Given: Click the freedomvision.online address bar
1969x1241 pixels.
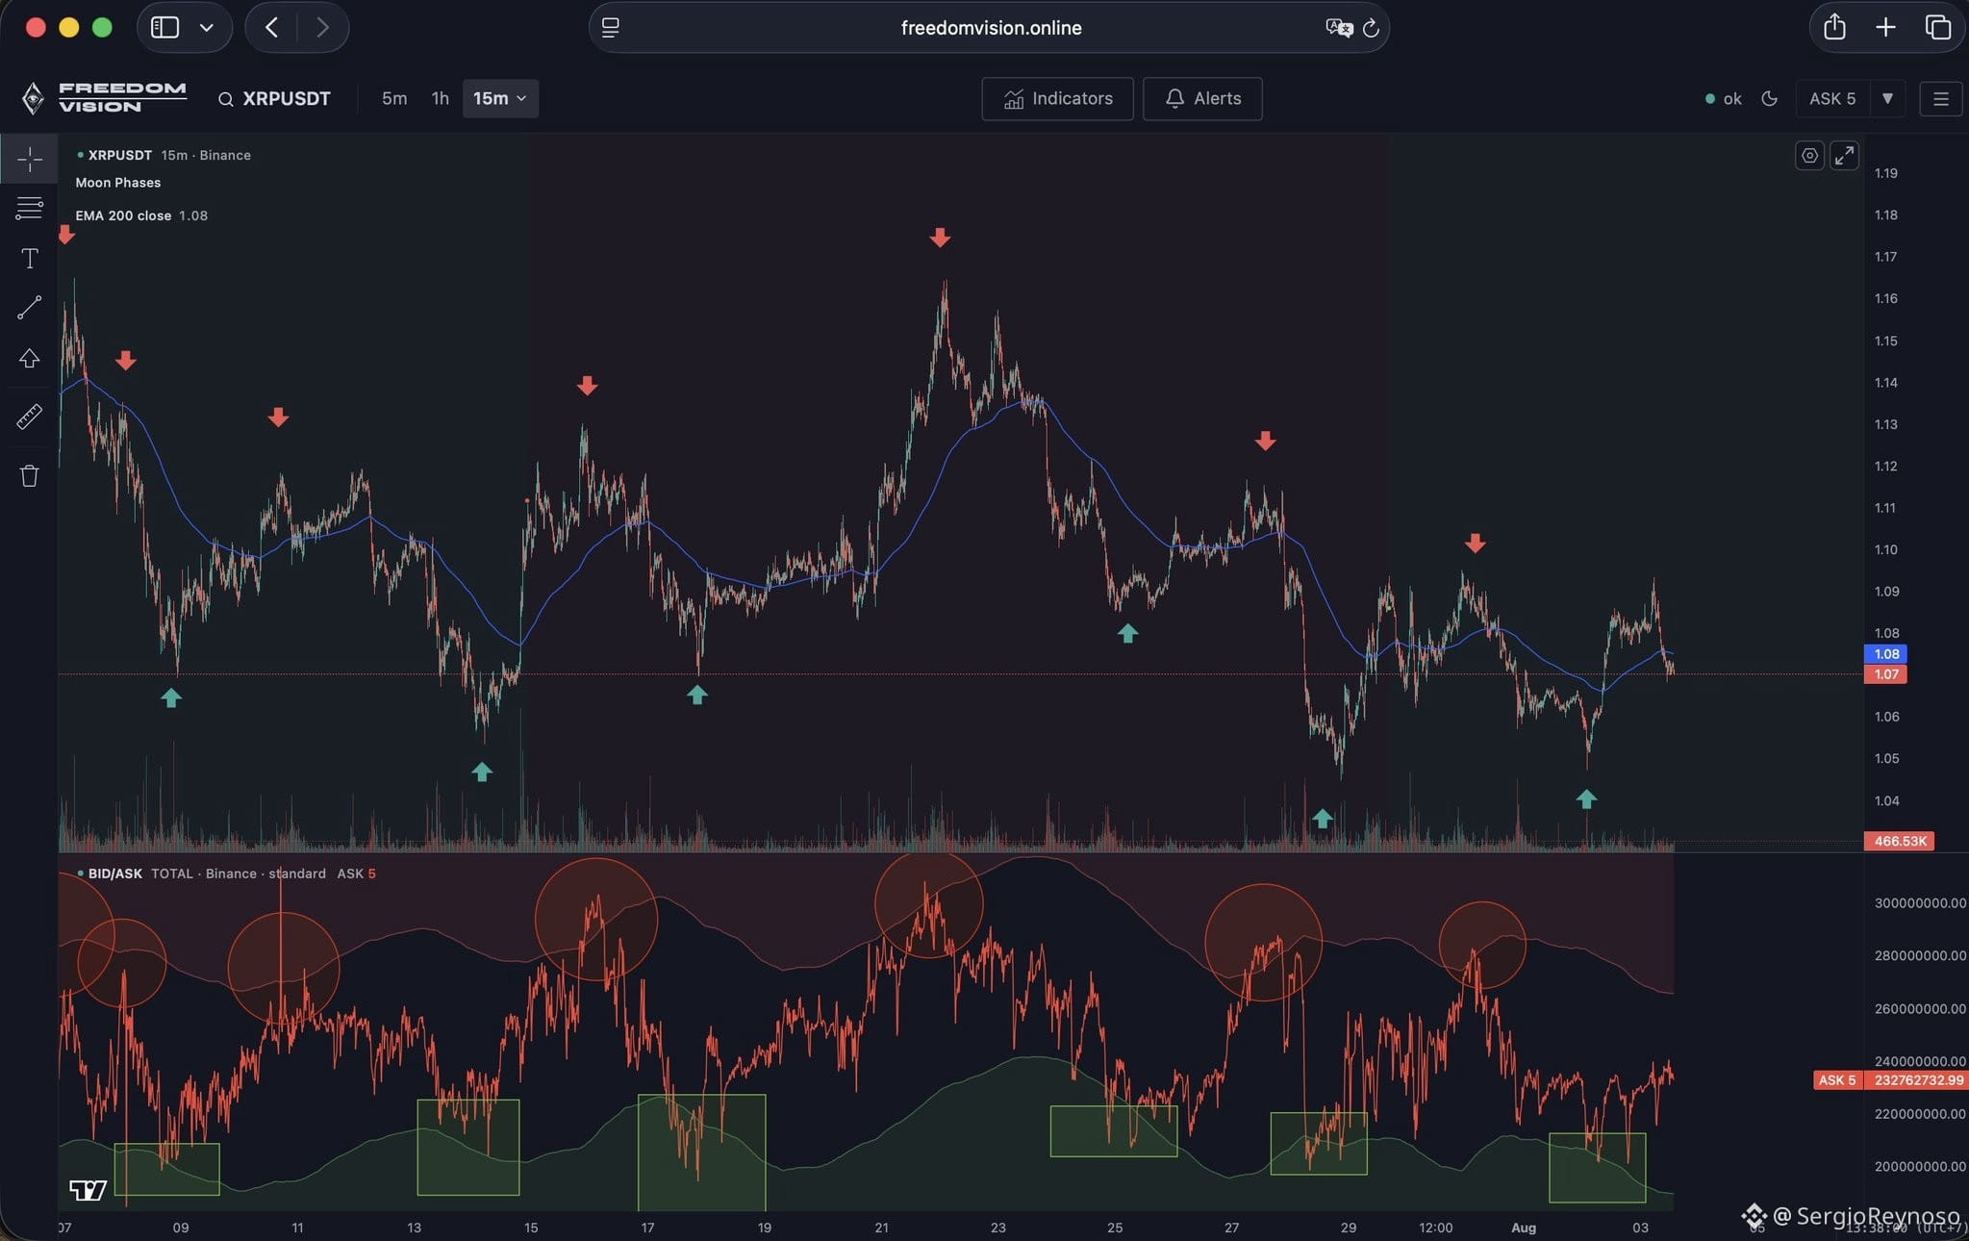Looking at the screenshot, I should click(x=990, y=28).
